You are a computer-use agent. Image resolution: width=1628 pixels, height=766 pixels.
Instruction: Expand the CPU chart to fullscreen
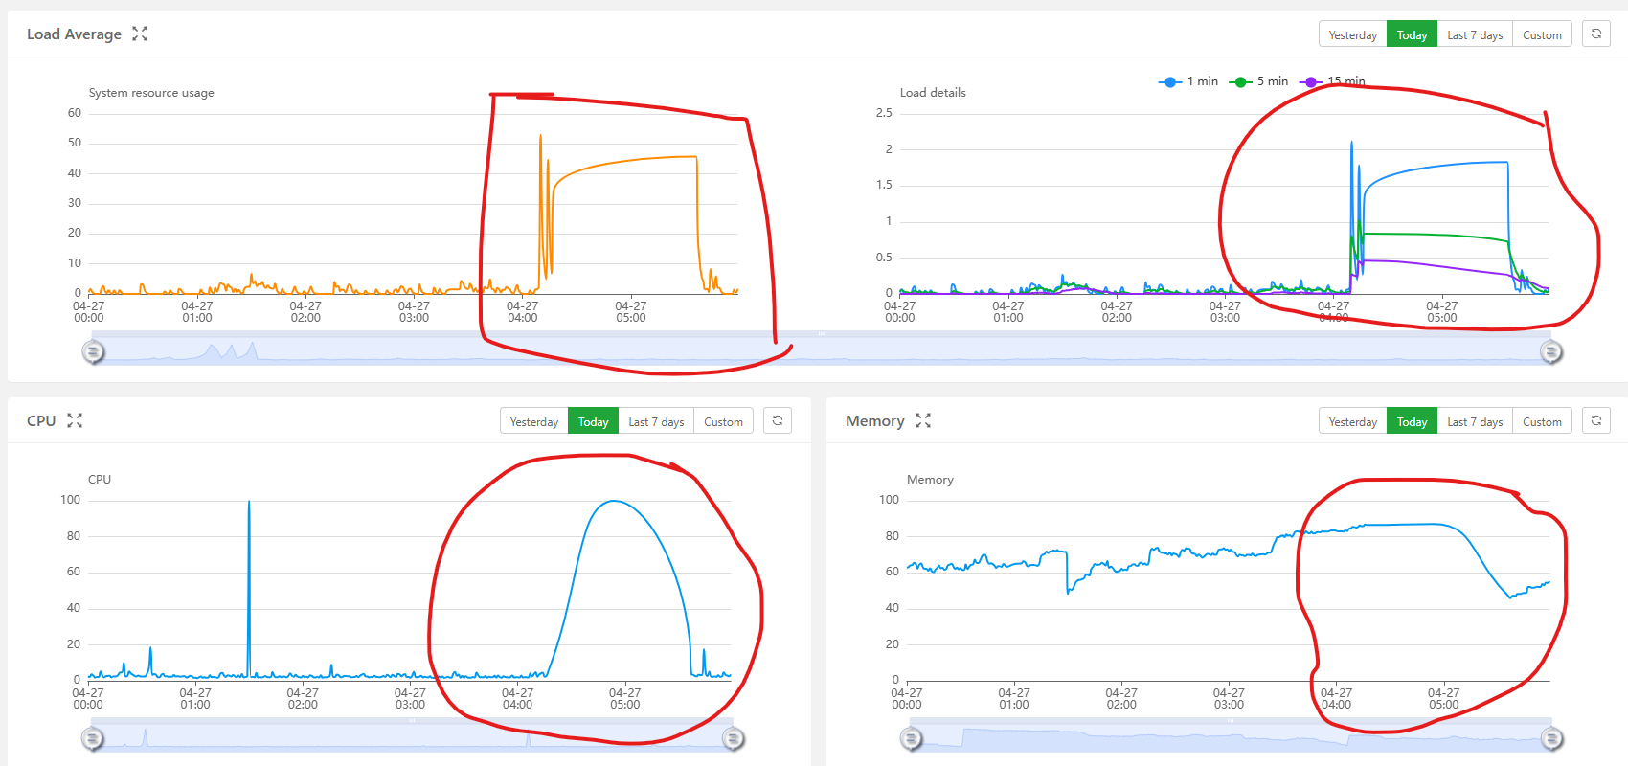point(75,420)
